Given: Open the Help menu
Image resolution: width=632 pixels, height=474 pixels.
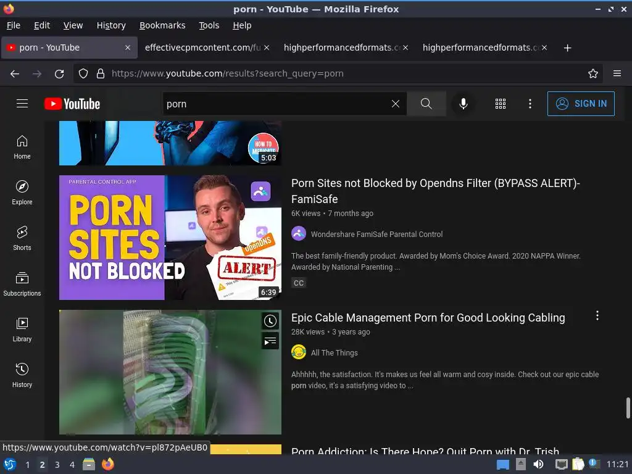Looking at the screenshot, I should point(242,25).
